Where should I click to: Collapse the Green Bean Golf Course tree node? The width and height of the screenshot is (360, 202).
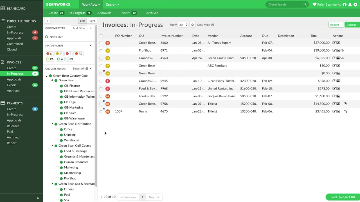[x=52, y=146]
